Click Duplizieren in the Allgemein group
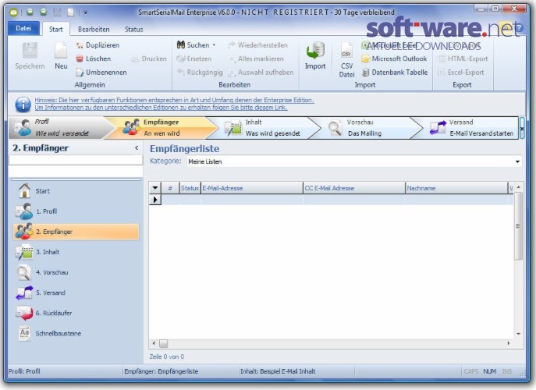 point(98,45)
